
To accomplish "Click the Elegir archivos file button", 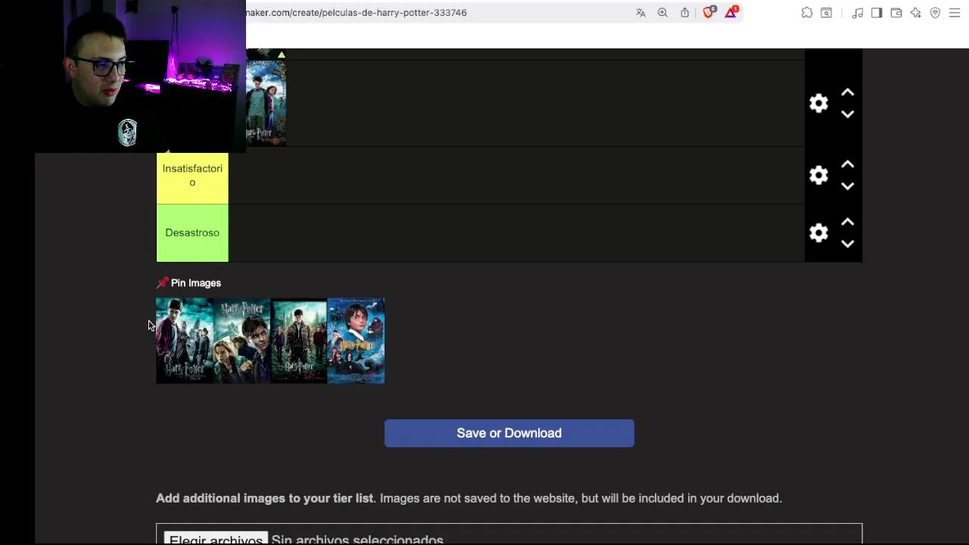I will (x=216, y=539).
